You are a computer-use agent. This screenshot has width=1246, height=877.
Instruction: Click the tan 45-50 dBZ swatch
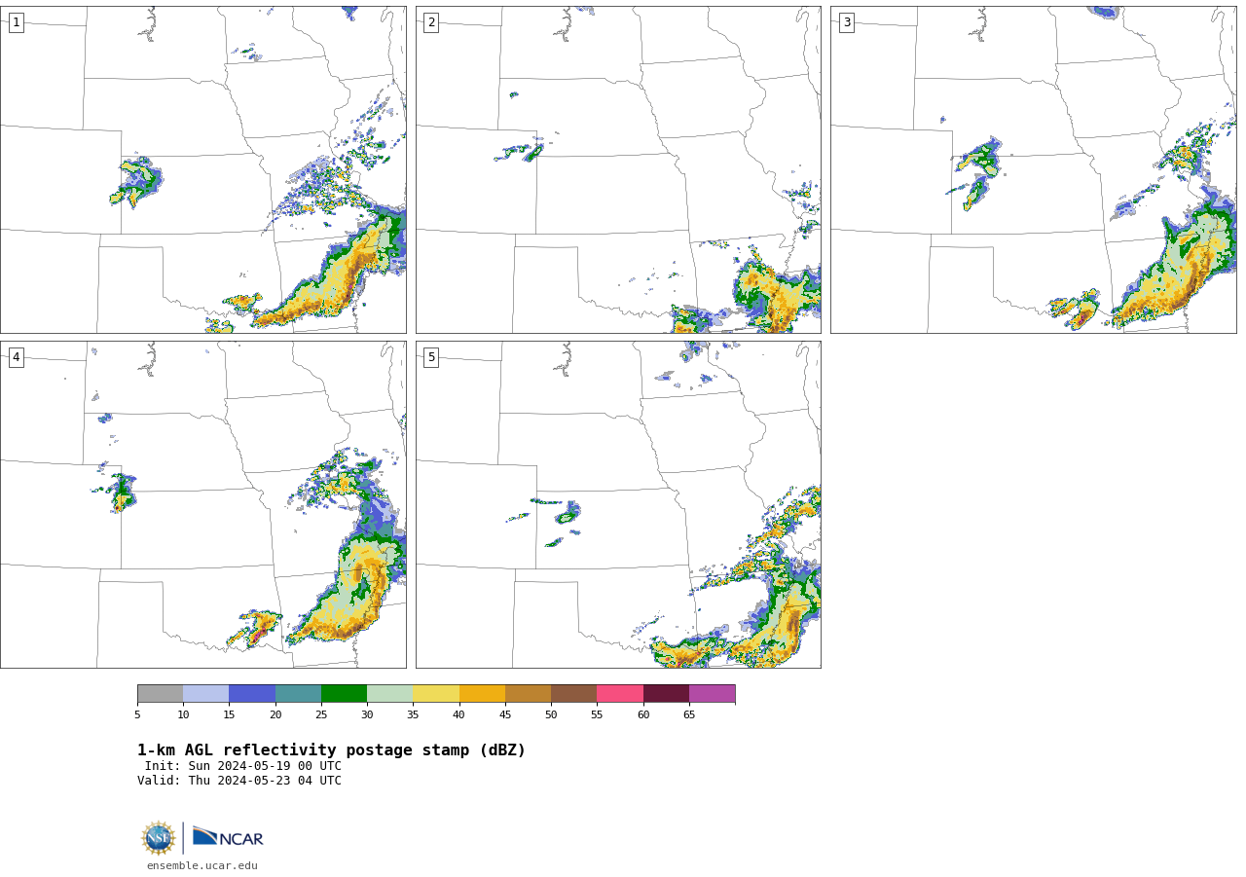point(528,693)
